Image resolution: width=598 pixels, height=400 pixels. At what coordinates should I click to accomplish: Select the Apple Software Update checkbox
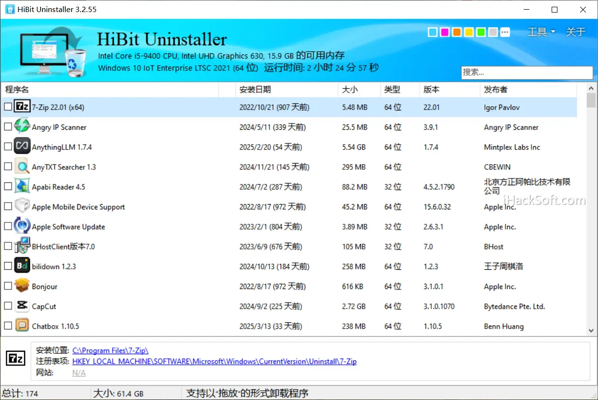[8, 226]
